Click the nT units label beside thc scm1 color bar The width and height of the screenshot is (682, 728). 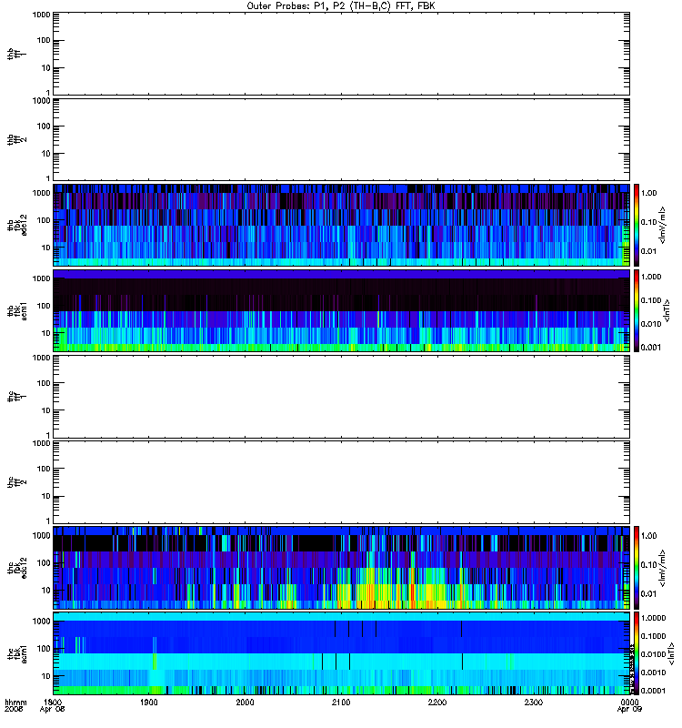[x=670, y=653]
